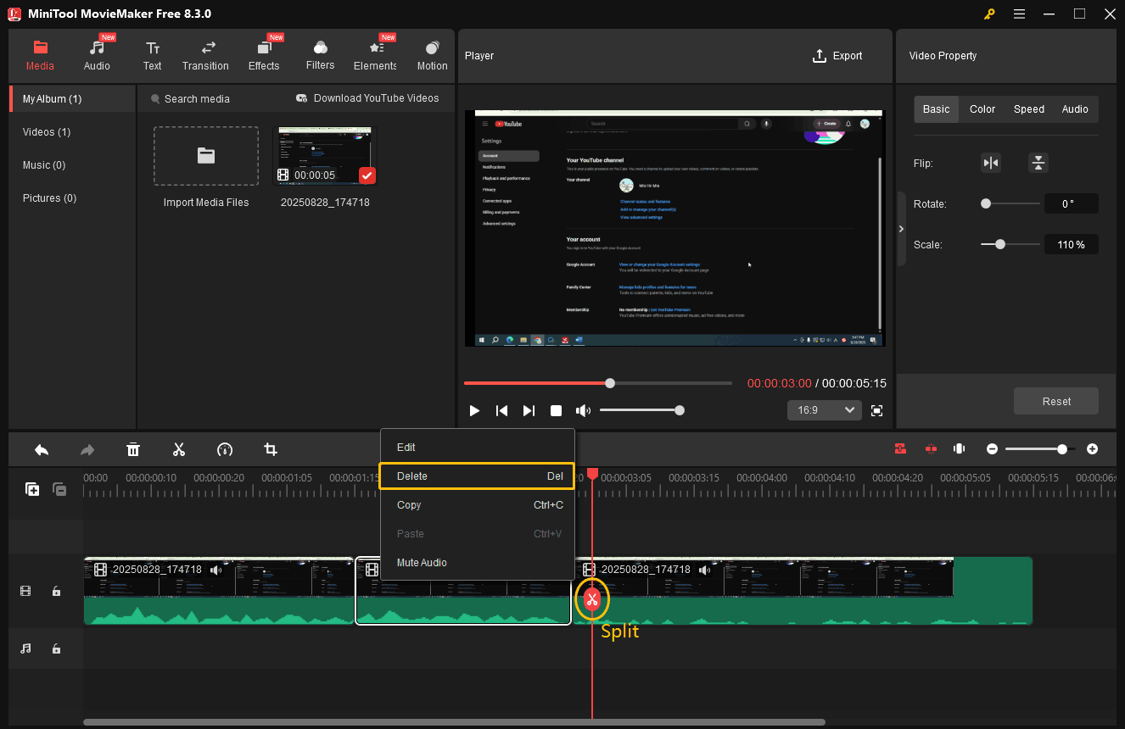Open the Elements tab

[x=375, y=55]
